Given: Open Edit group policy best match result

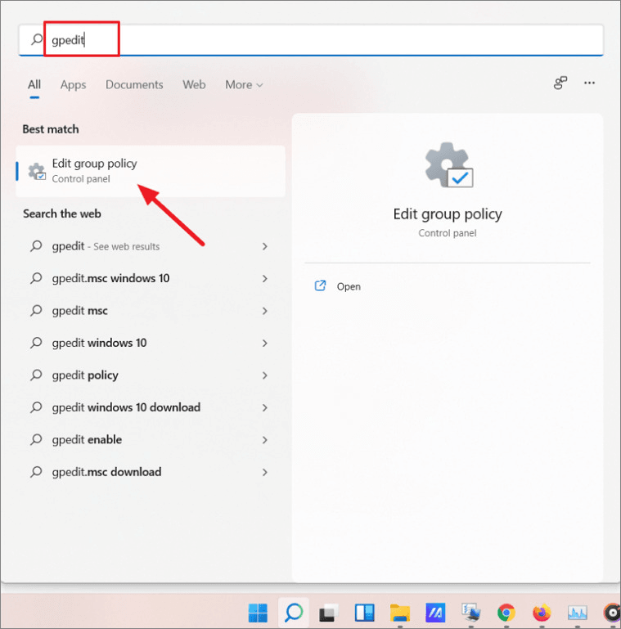Looking at the screenshot, I should point(151,171).
